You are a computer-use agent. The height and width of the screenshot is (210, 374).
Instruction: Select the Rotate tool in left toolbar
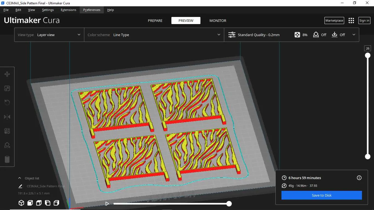(7, 103)
